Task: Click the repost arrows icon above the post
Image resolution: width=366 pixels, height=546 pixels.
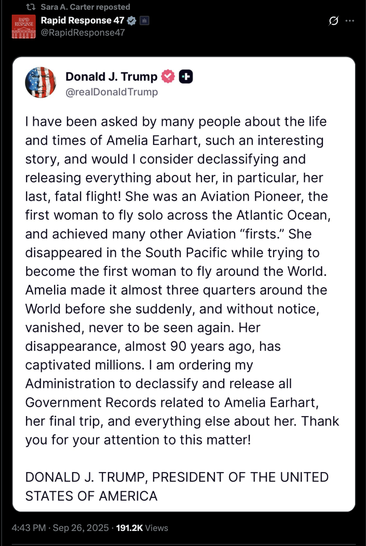Action: [30, 7]
